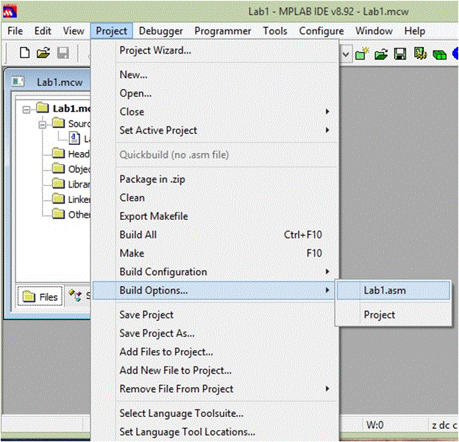Click the New Project icon with star
459x442 pixels.
pos(362,54)
